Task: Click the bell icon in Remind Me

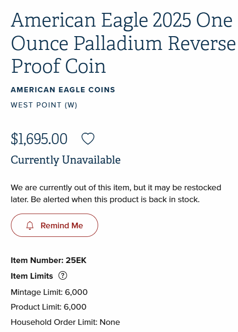Action: click(30, 225)
